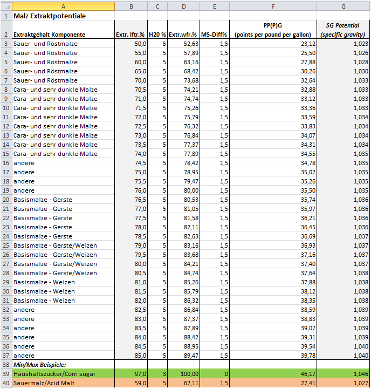Select the orange Sauermalz/Acid Malt cell
371x389 pixels.
click(x=63, y=383)
